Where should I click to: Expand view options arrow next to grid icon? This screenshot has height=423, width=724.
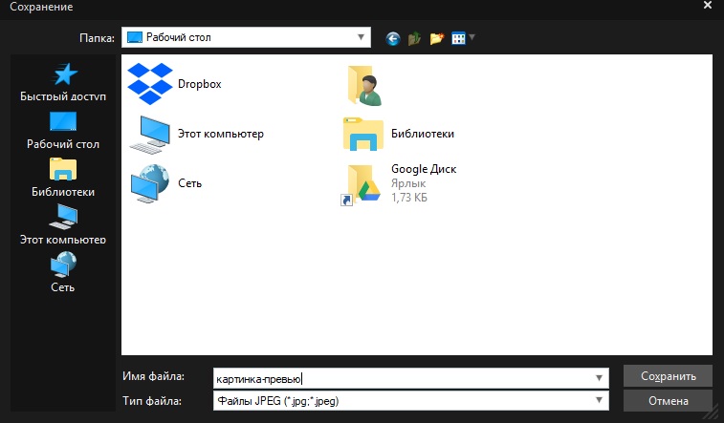[472, 37]
